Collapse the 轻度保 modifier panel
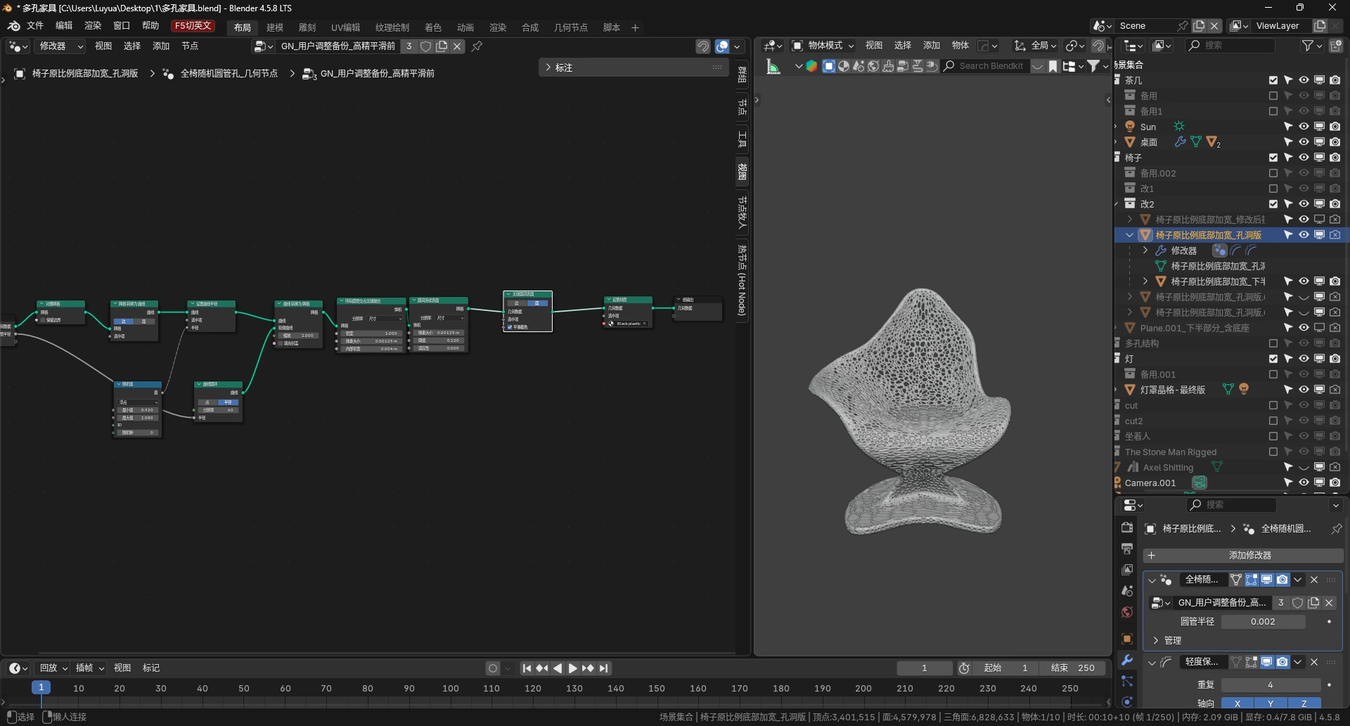Image resolution: width=1350 pixels, height=726 pixels. coord(1152,662)
